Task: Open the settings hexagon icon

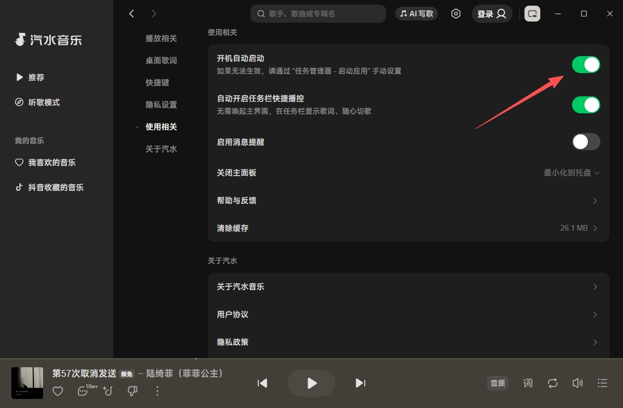Action: coord(456,14)
